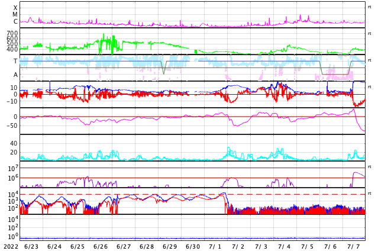375x251 pixels.
Task: Click the 10^0 axis label
Action: pyautogui.click(x=13, y=237)
